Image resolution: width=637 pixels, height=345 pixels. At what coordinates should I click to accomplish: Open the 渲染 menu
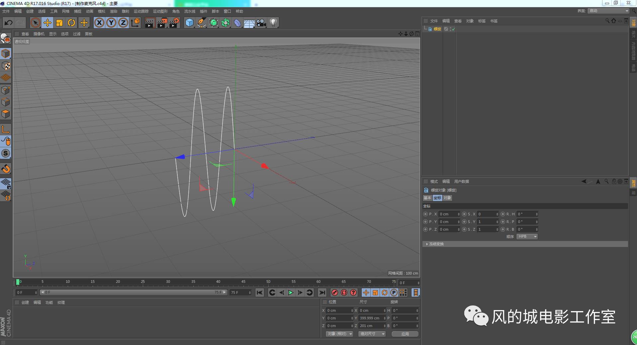point(113,11)
